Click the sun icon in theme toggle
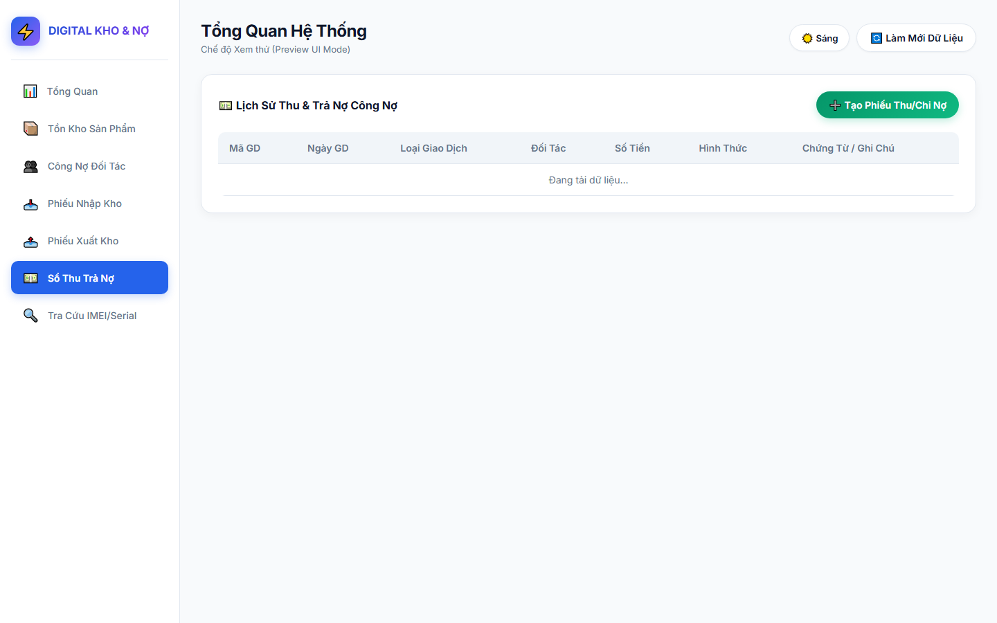The height and width of the screenshot is (623, 997). 807,38
